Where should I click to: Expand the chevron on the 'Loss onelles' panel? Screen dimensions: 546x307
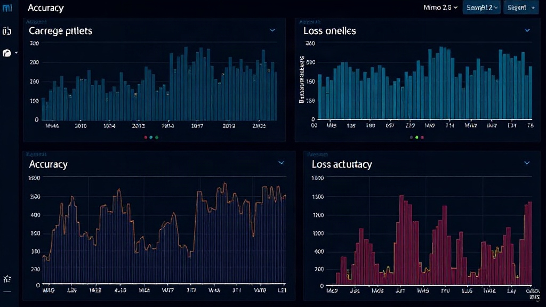pyautogui.click(x=527, y=30)
